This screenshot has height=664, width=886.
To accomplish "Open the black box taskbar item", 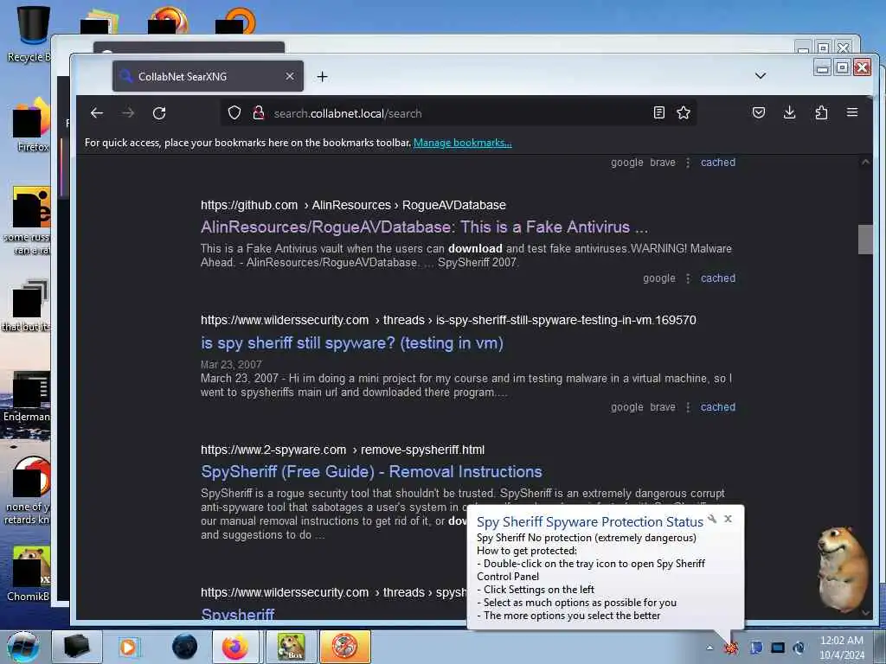I will [x=76, y=647].
